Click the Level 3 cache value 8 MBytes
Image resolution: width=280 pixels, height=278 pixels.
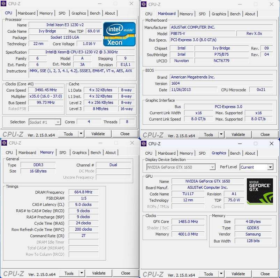pyautogui.click(x=100, y=109)
